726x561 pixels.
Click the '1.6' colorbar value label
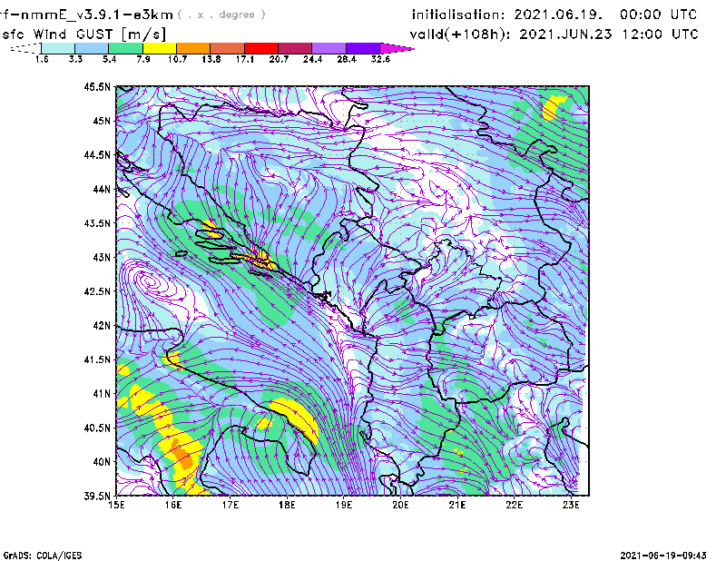(42, 59)
